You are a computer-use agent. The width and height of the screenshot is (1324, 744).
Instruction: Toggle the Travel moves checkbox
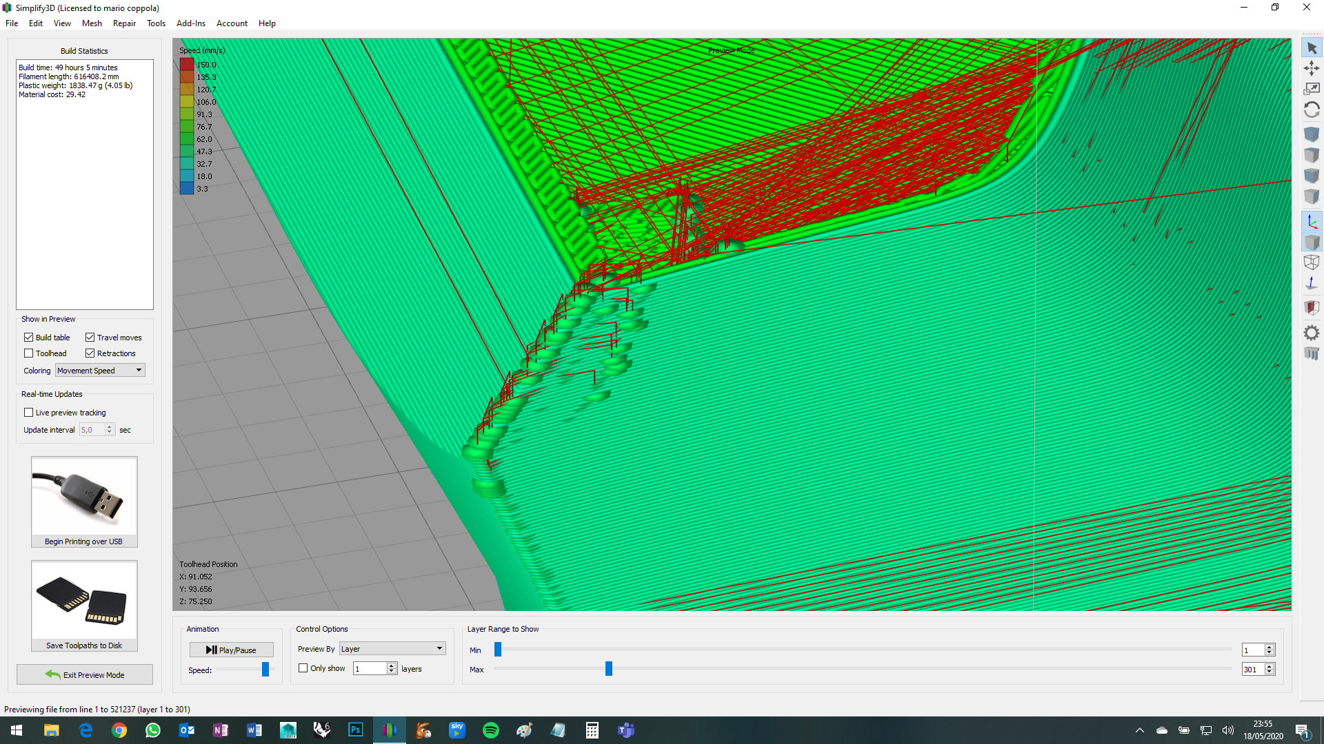(x=90, y=338)
